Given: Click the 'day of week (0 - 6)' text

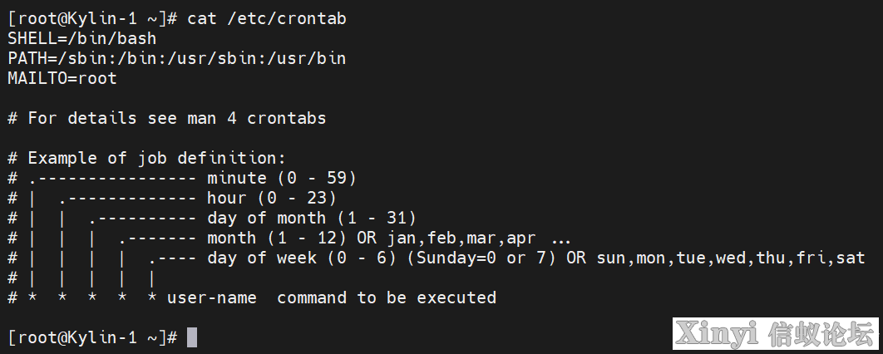Looking at the screenshot, I should tap(302, 258).
